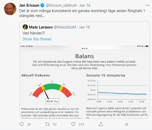The height and width of the screenshot is (130, 152).
Task: Open Jan 16 timestamp of main tweet
Action: tap(85, 5)
